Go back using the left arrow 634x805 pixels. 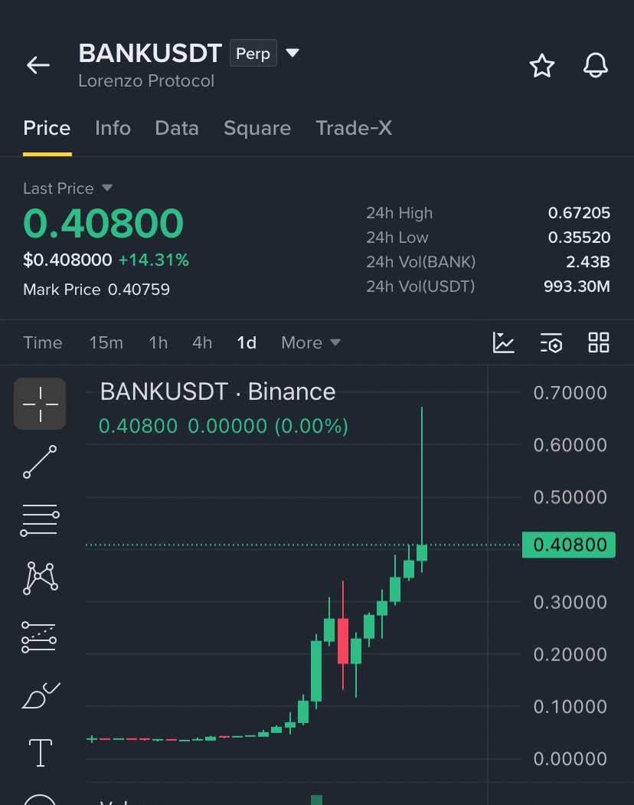38,65
